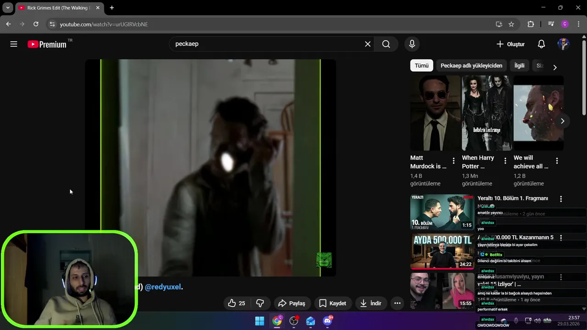
Task: Switch to Rick Grimes Edit browser tab
Action: (x=59, y=8)
